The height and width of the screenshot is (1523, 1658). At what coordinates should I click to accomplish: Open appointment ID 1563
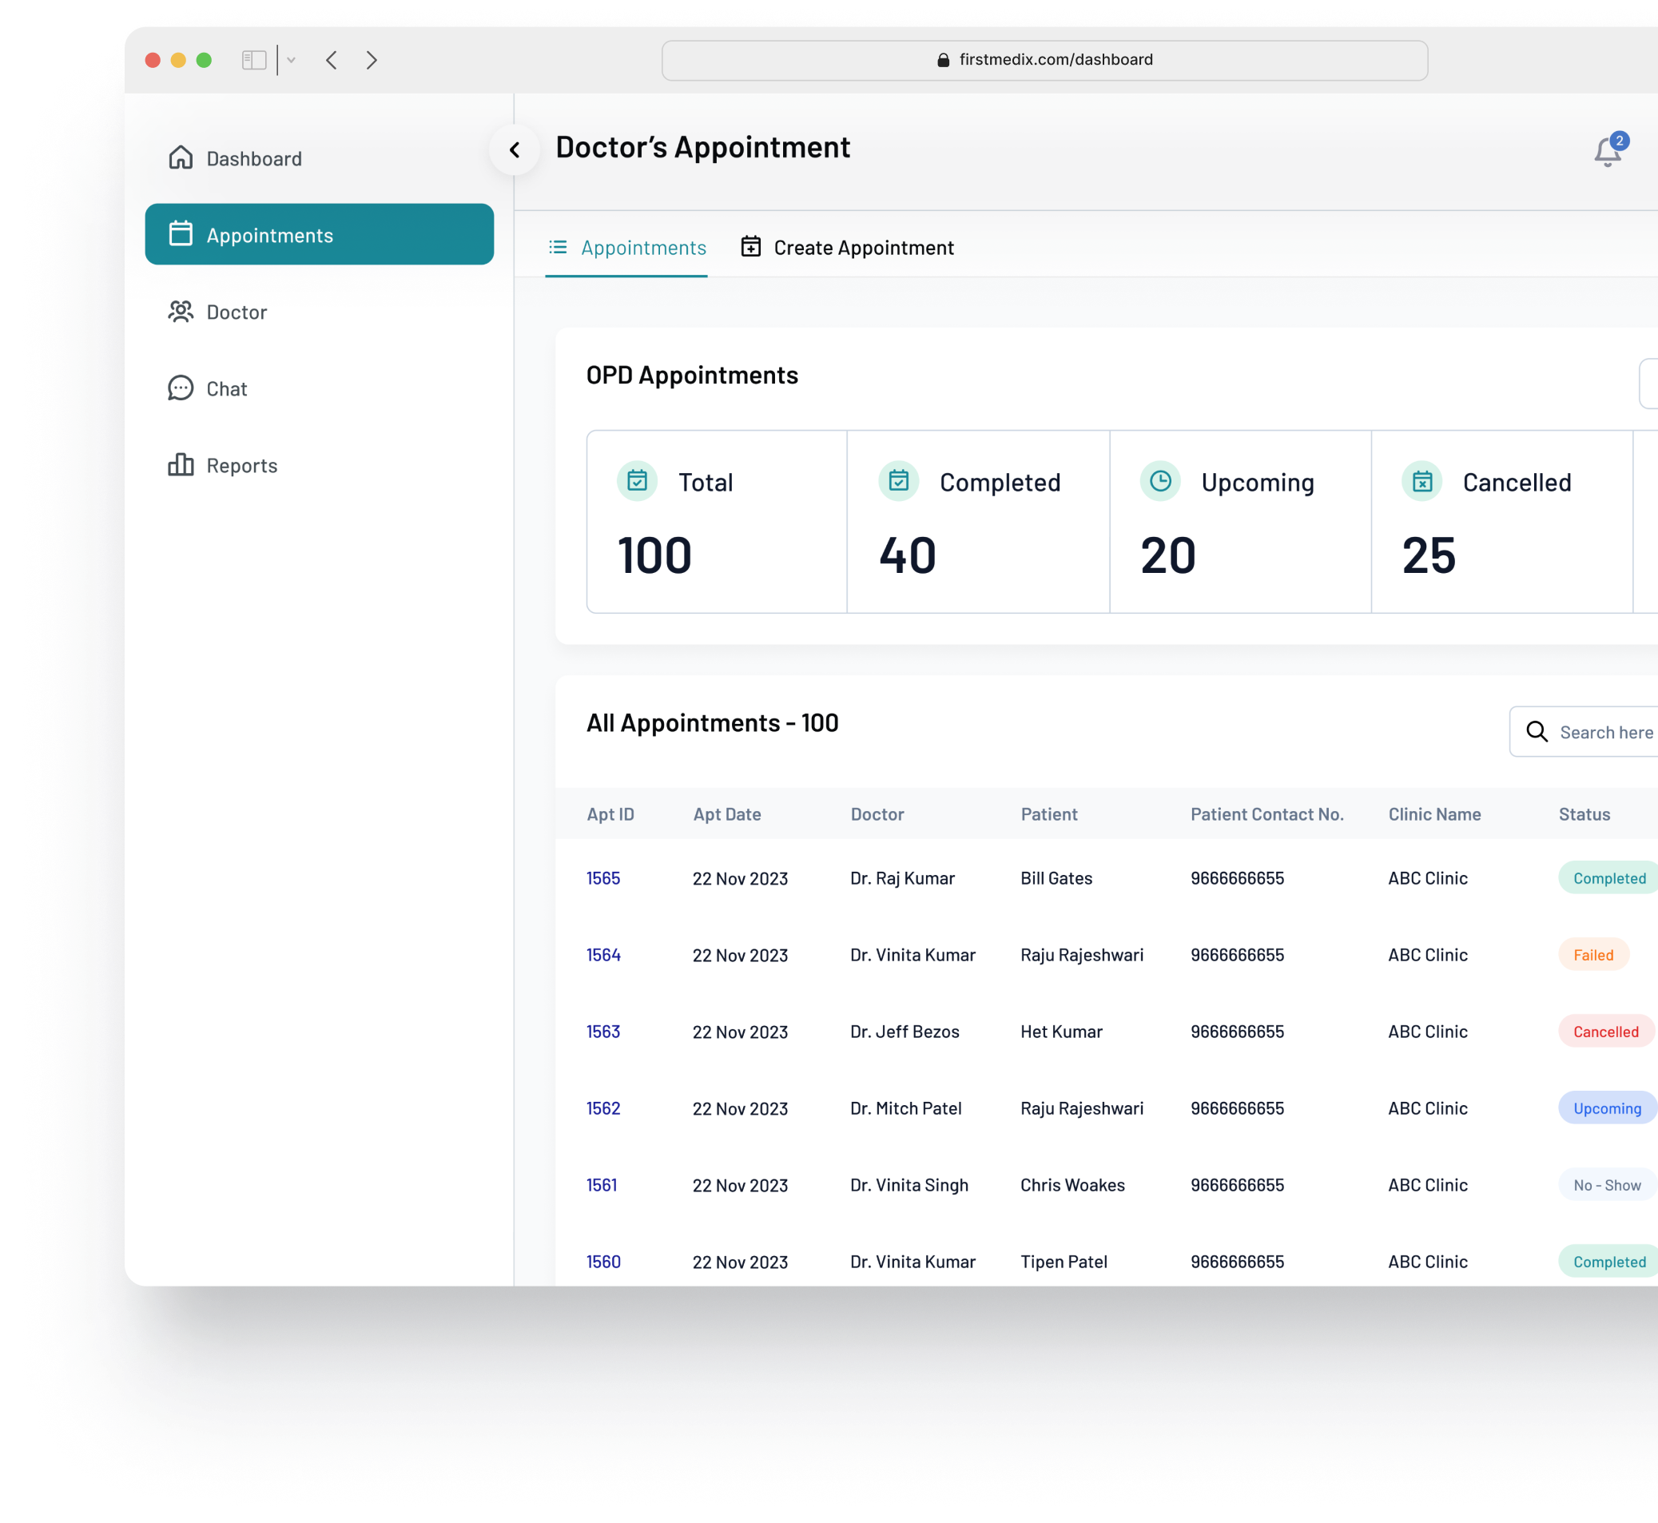point(603,1032)
